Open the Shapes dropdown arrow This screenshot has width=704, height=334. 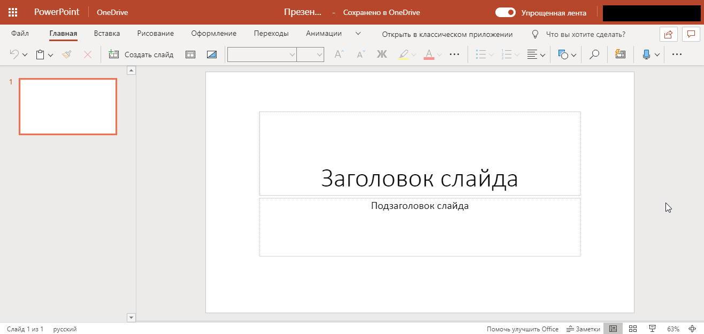573,55
